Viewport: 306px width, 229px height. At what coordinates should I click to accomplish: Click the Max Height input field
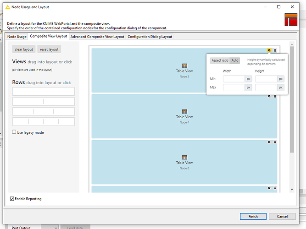coord(266,87)
